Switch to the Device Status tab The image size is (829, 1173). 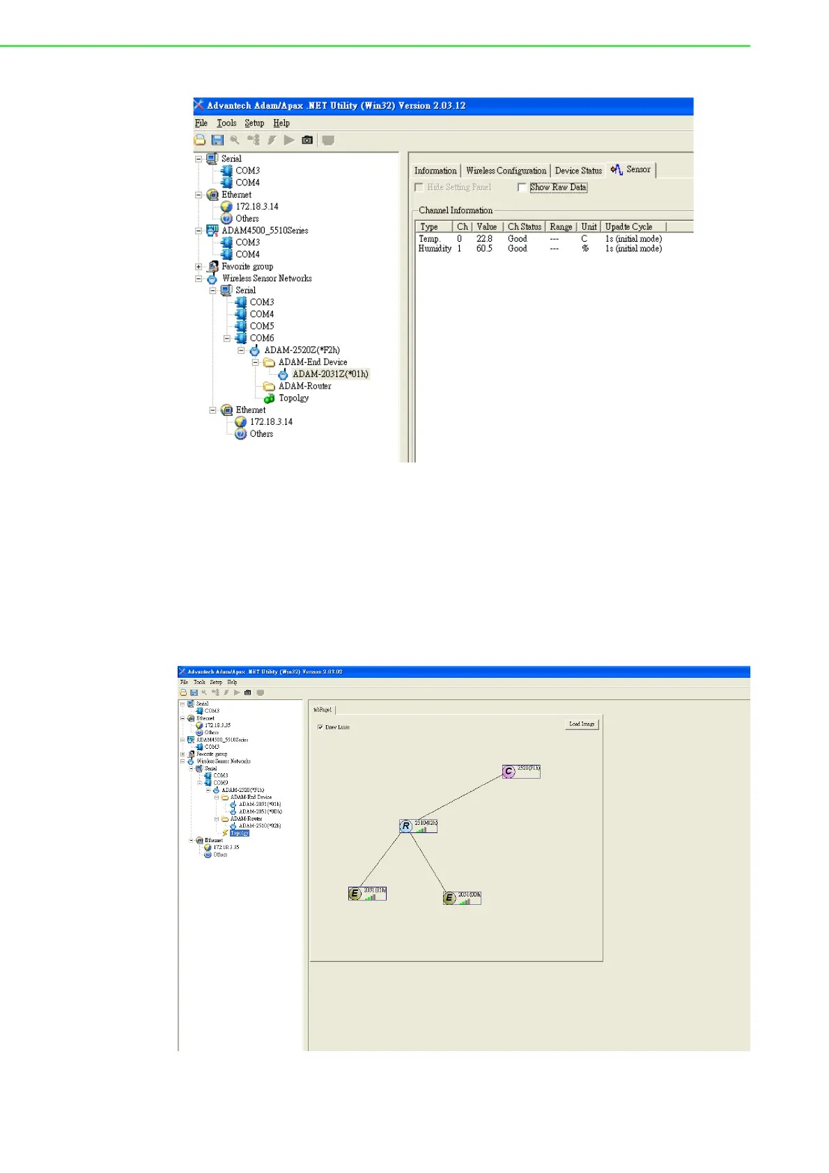coord(578,171)
